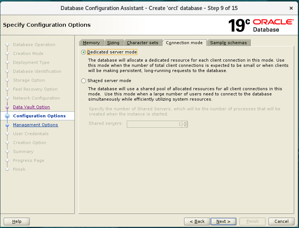
Task: Click the Network Configuration step label
Action: (x=36, y=98)
